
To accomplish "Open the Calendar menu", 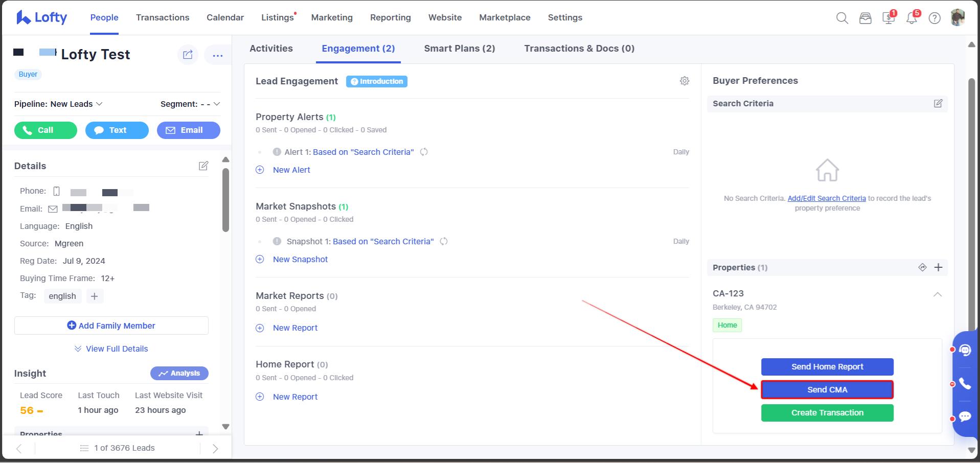I will point(225,17).
